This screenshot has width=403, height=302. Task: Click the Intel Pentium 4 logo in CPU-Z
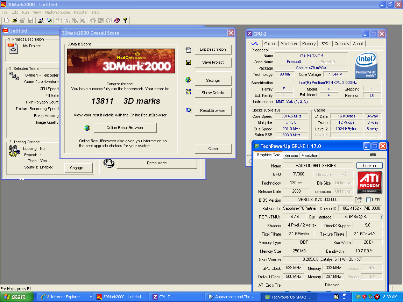pyautogui.click(x=366, y=65)
